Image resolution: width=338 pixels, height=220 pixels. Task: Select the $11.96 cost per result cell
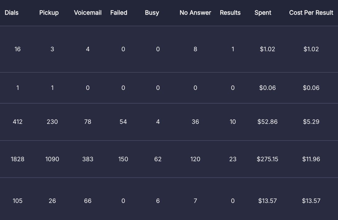click(311, 159)
